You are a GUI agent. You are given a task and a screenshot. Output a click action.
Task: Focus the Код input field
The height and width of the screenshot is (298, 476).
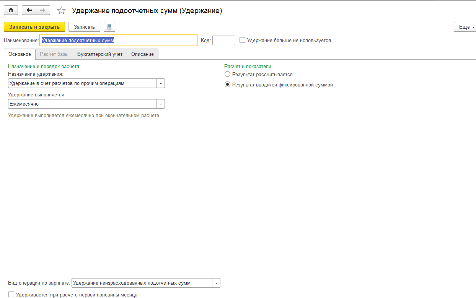pyautogui.click(x=224, y=40)
